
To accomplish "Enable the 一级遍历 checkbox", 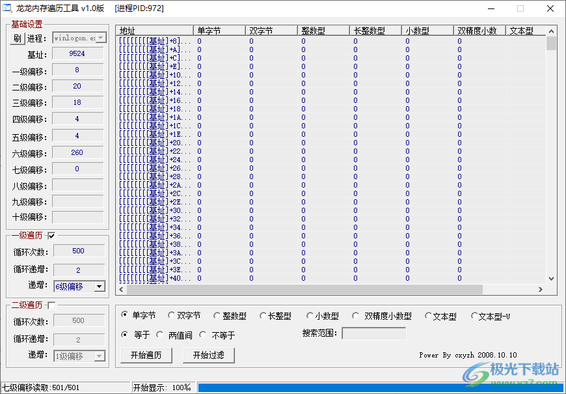I will (51, 235).
